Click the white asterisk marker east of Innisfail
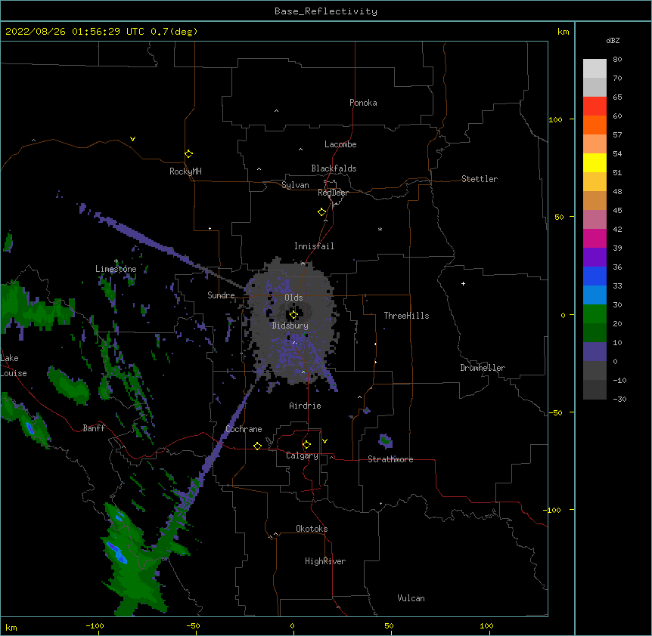This screenshot has width=652, height=636. click(x=380, y=229)
